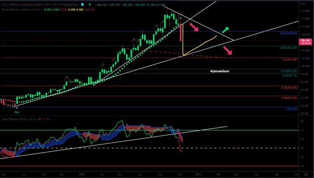This screenshot has width=314, height=178.
Task: Click the 2022 label on time axis
Action: coord(82,174)
